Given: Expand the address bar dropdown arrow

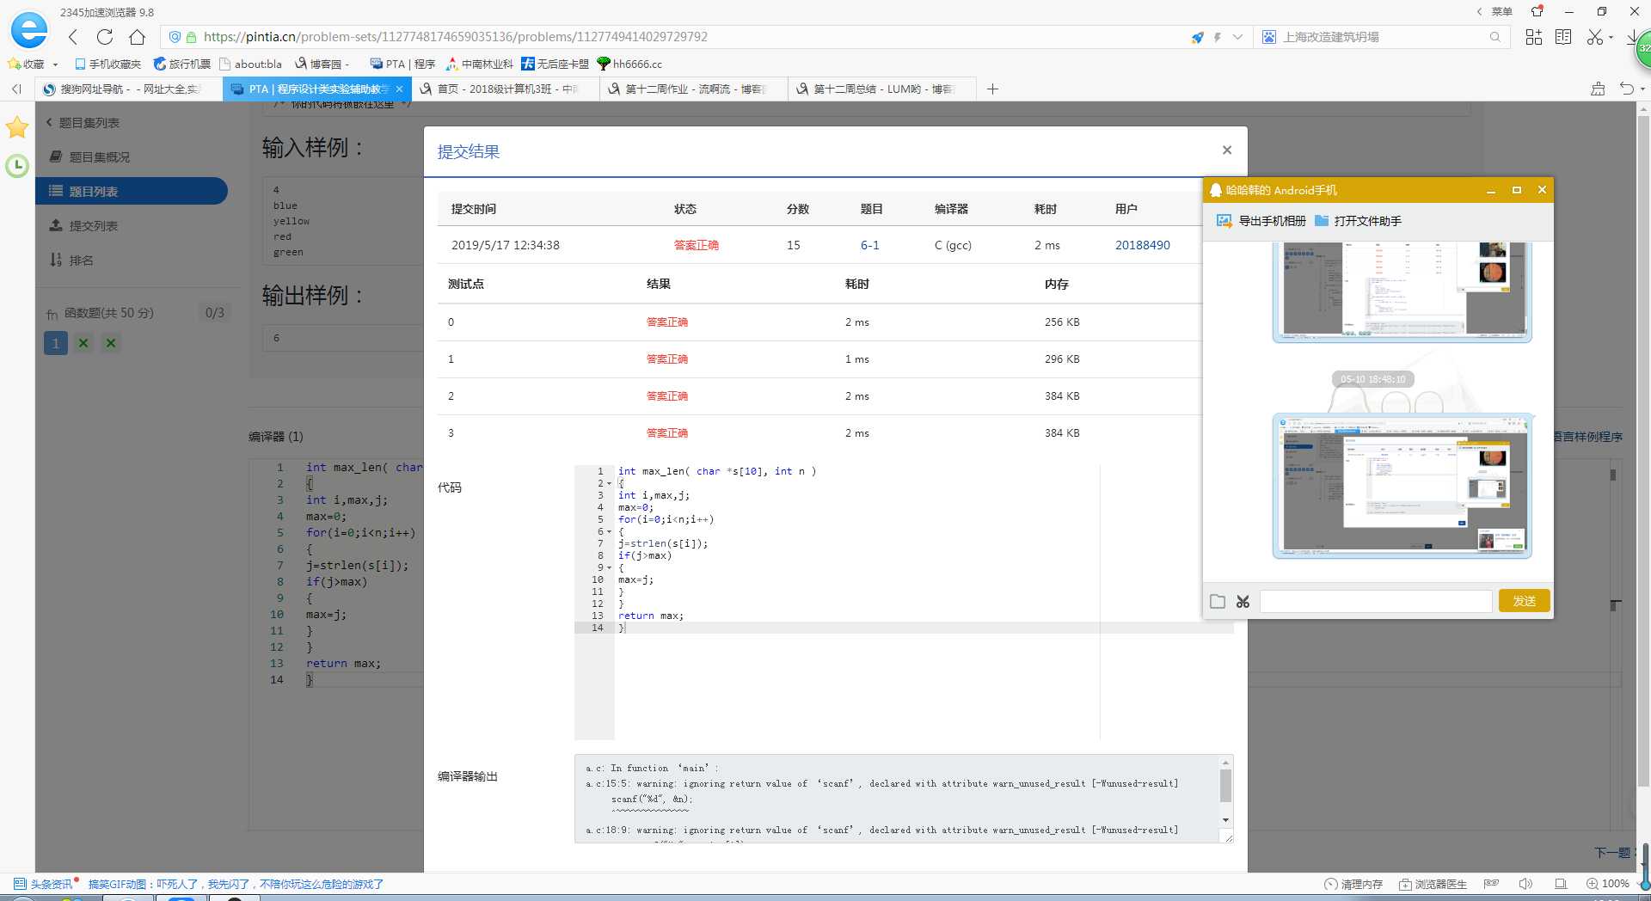Looking at the screenshot, I should [1237, 37].
